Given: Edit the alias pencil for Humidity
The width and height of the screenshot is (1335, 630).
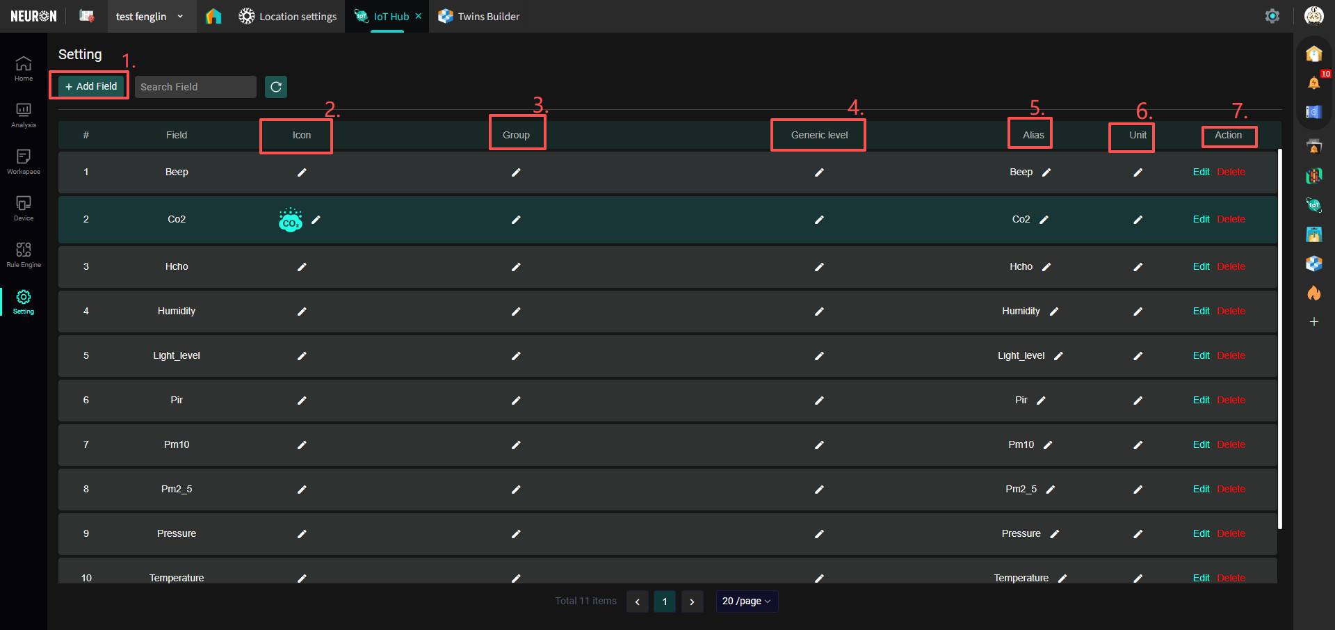Looking at the screenshot, I should pos(1054,312).
